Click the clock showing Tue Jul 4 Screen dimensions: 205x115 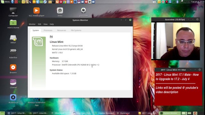[x=197, y=2]
